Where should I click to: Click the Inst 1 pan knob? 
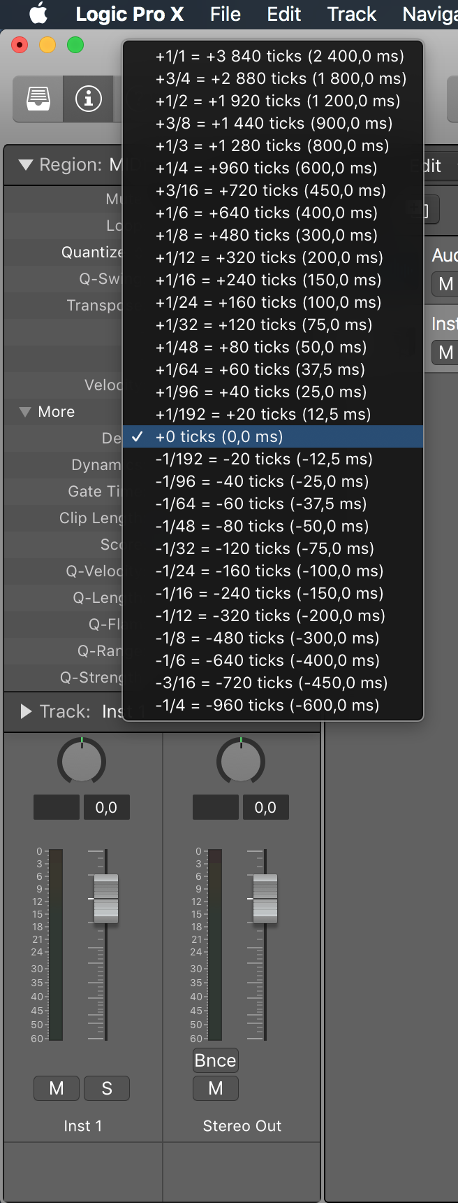coord(82,762)
